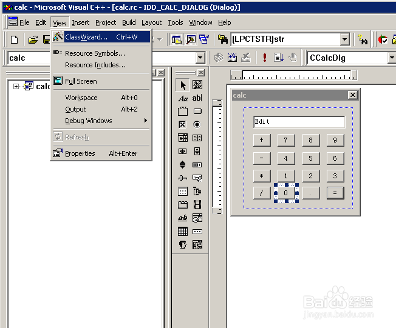Pick the Animate control tool
Screen dimensions: 396x328
point(197,205)
